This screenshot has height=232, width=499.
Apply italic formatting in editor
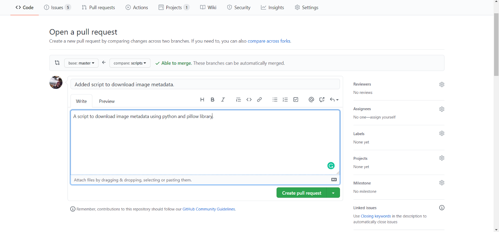click(223, 100)
